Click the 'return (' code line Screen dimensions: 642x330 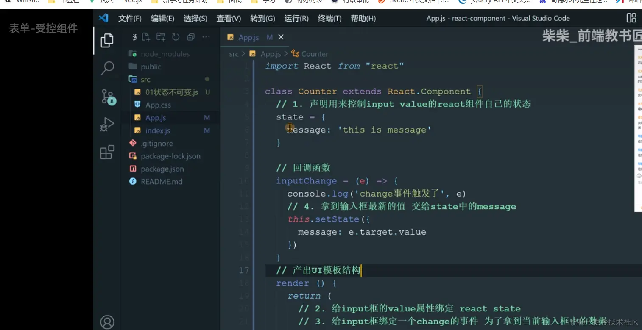tap(309, 296)
